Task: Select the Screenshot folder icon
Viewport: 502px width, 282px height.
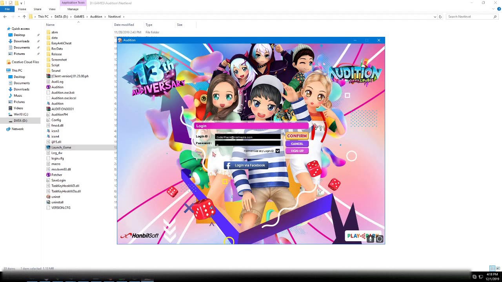Action: [x=48, y=60]
